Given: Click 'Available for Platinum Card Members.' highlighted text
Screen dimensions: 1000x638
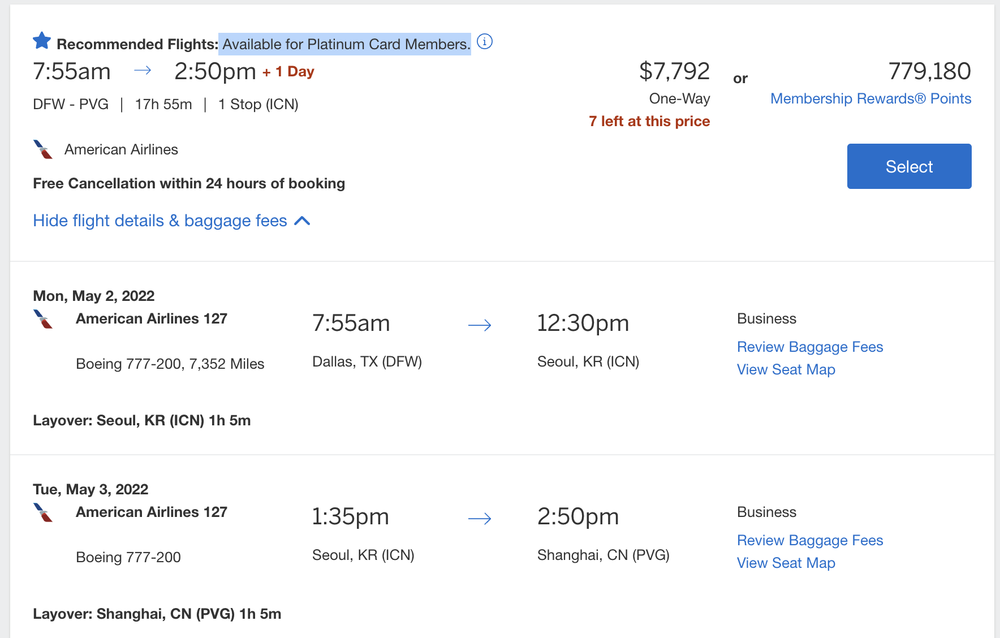Looking at the screenshot, I should click(x=346, y=44).
